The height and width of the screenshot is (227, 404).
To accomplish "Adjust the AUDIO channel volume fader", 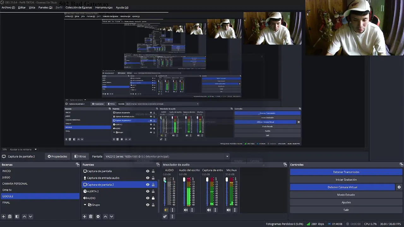I will tap(164, 180).
